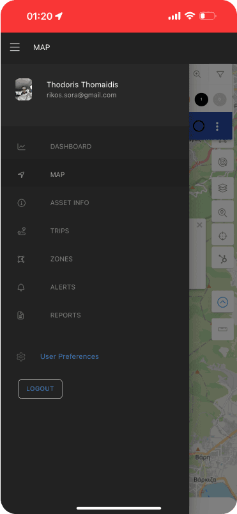The image size is (237, 514).
Task: Click the MAP title in the header
Action: coord(42,47)
